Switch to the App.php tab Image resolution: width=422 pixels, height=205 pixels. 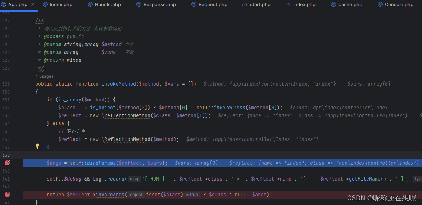18,5
